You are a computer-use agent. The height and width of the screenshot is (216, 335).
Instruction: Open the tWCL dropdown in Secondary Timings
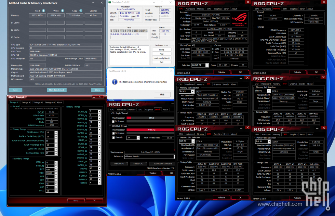(56, 191)
